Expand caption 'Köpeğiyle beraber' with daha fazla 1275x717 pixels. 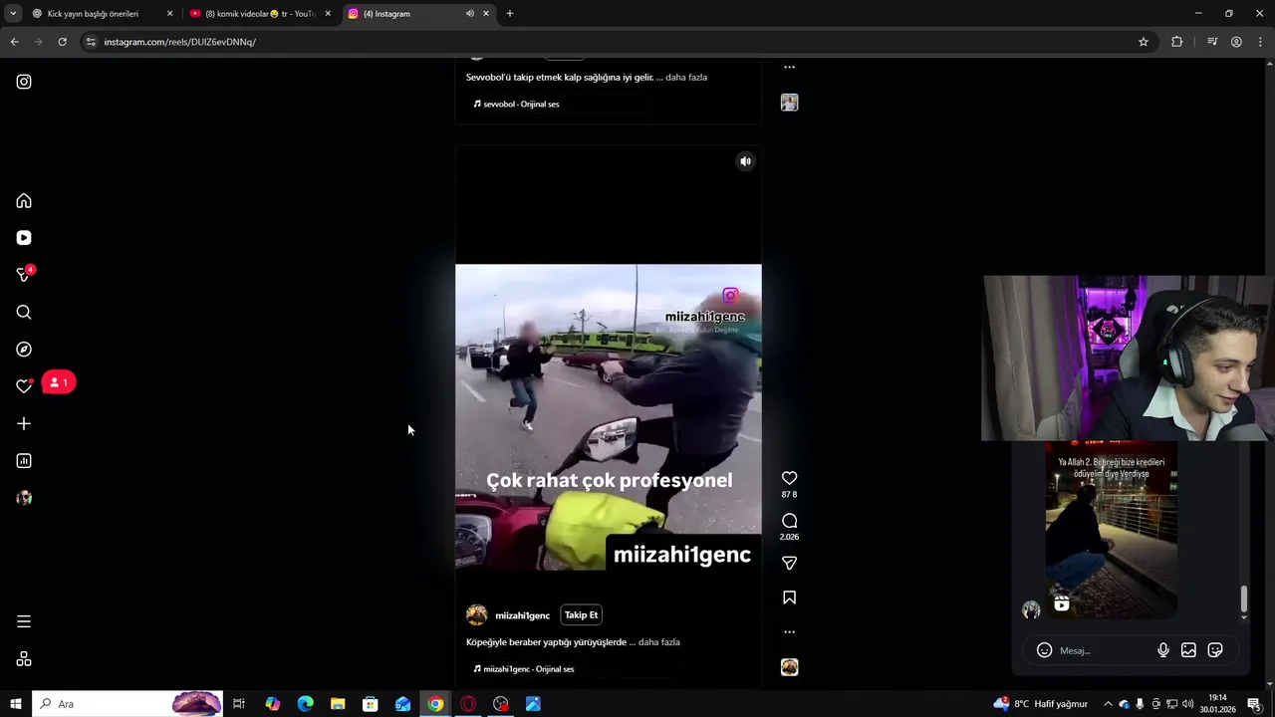658,642
